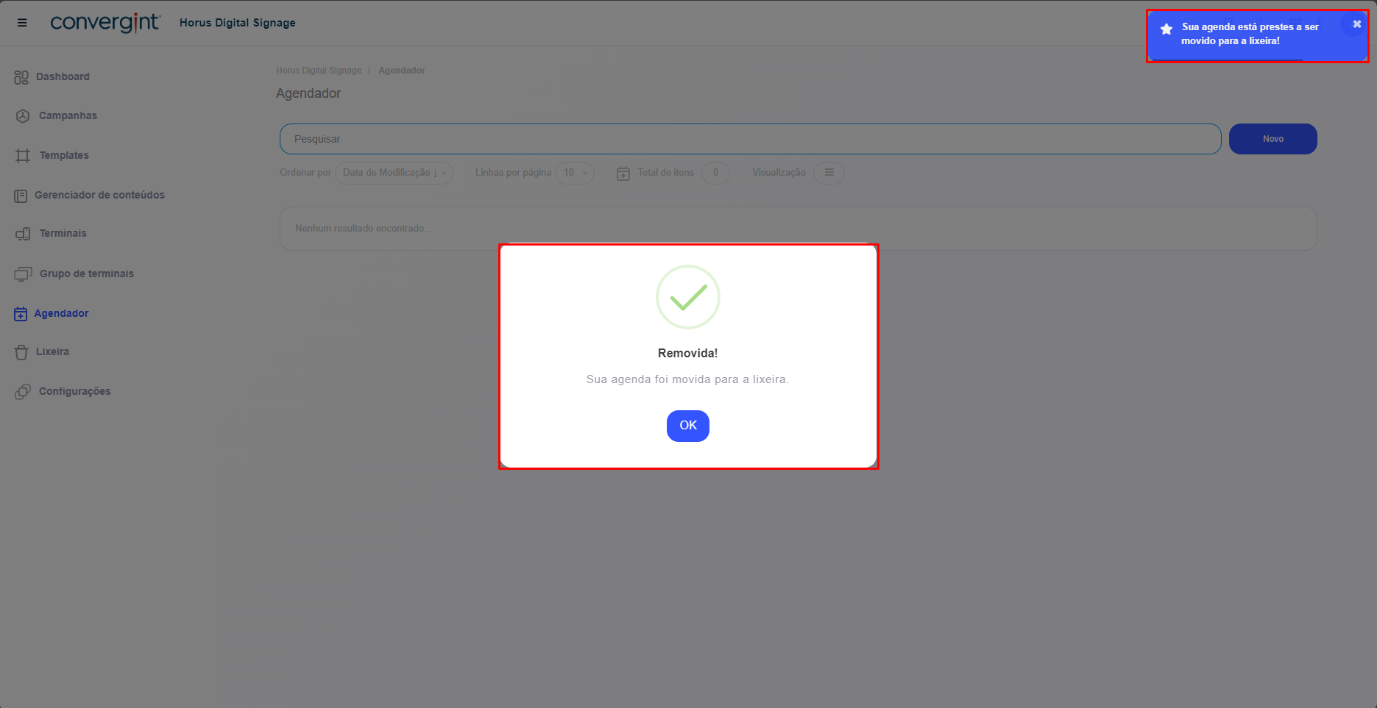
Task: Open Gerenciador de conteúdos menu item
Action: pyautogui.click(x=99, y=195)
